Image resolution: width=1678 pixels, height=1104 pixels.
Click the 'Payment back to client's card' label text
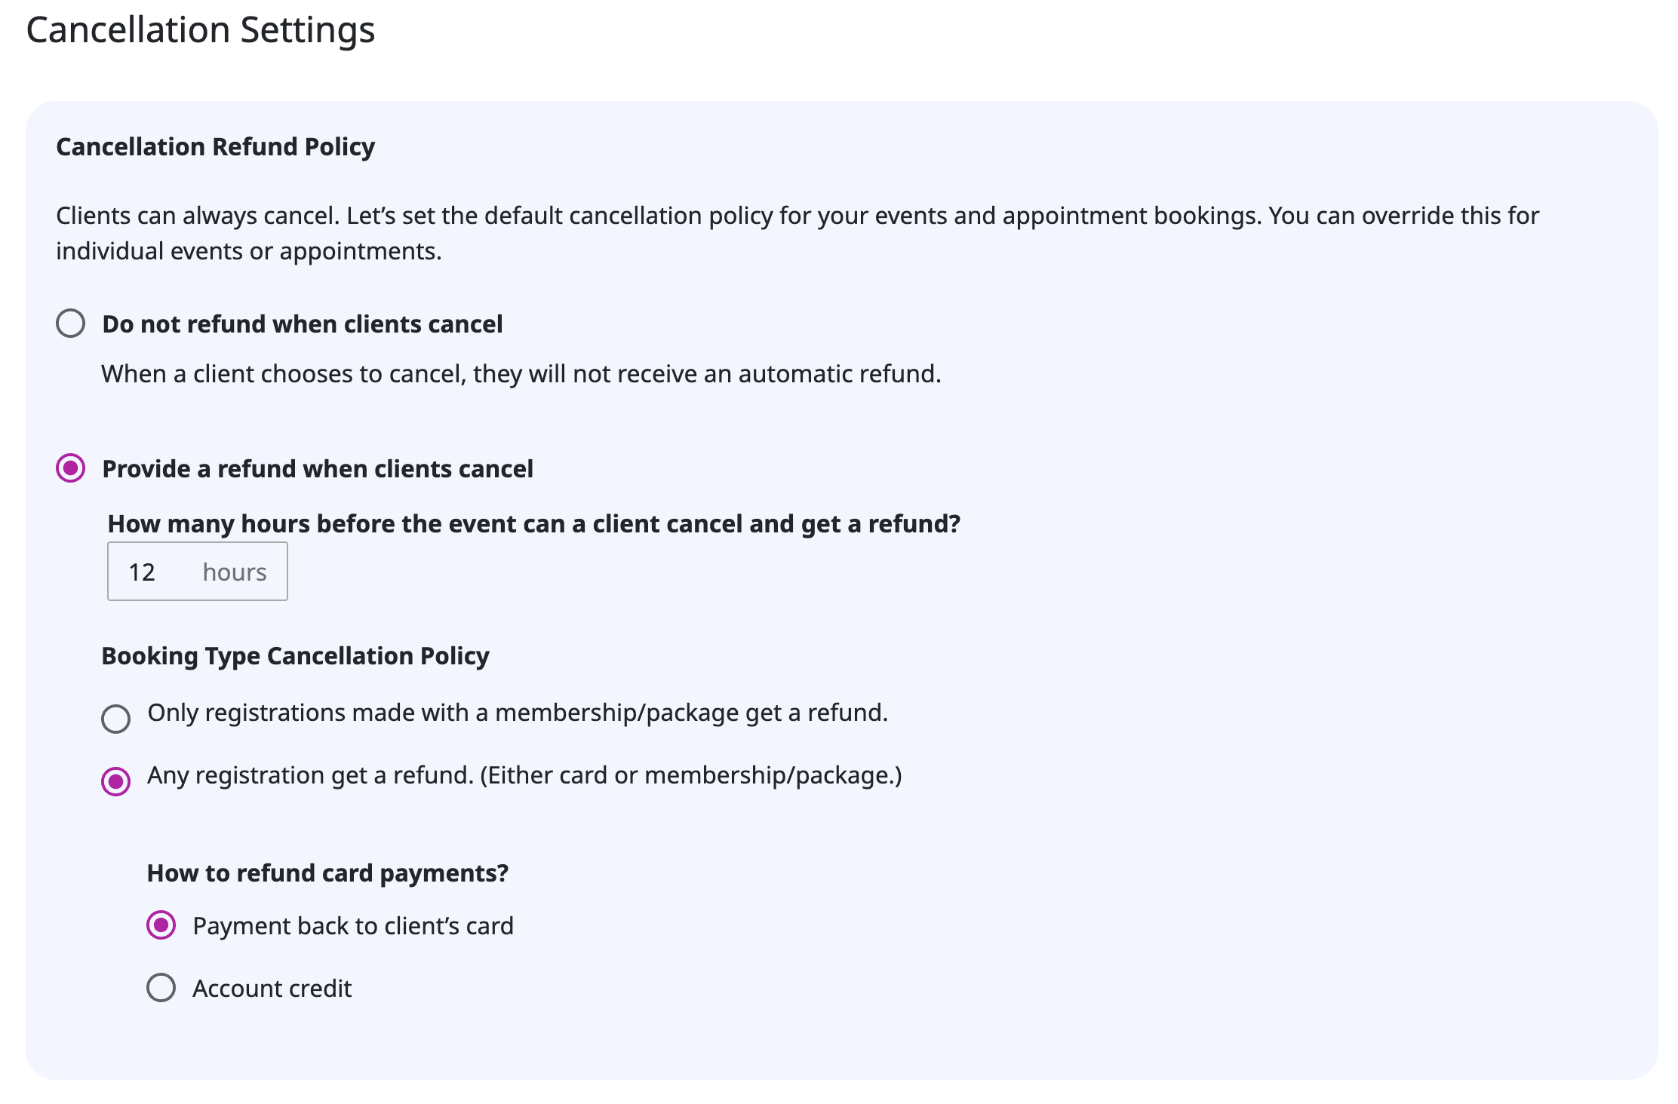(352, 926)
